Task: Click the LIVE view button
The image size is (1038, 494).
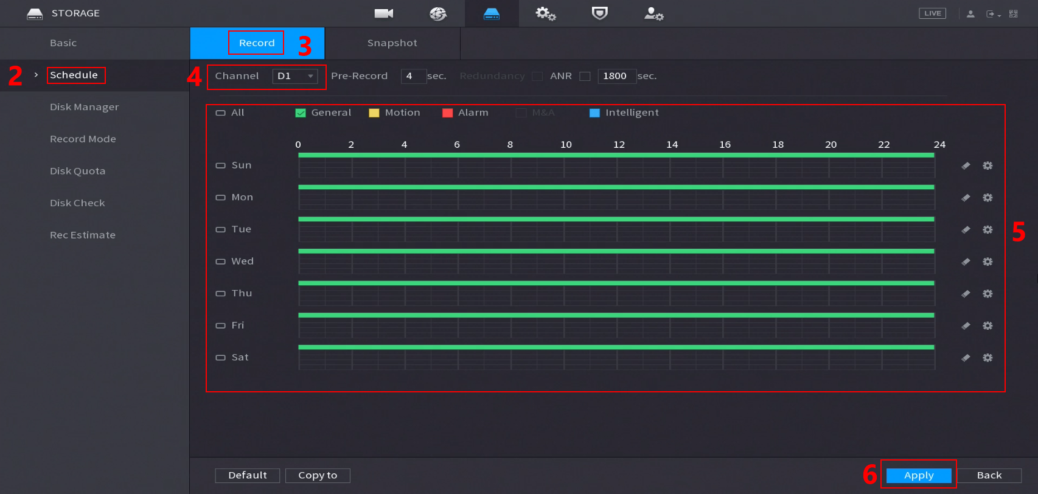Action: (932, 13)
